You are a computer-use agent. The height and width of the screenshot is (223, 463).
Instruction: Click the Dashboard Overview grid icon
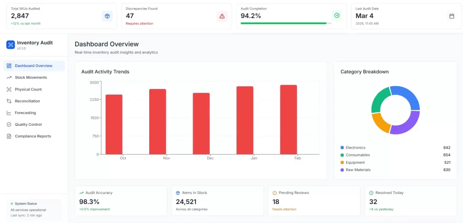click(x=9, y=66)
